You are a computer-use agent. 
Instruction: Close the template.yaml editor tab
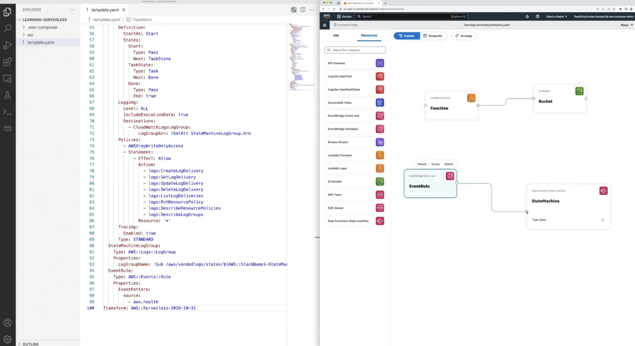124,10
